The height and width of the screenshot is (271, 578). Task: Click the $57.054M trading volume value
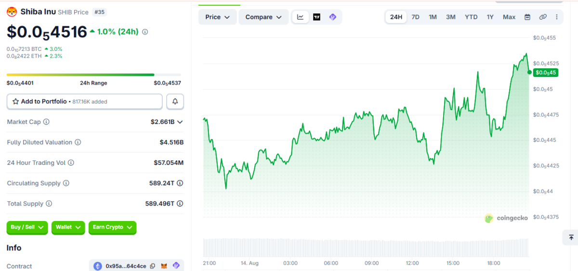point(169,163)
